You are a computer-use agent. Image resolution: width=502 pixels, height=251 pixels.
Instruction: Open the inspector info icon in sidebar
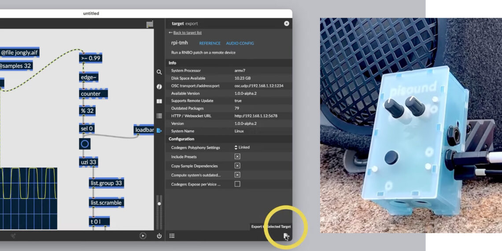159,87
